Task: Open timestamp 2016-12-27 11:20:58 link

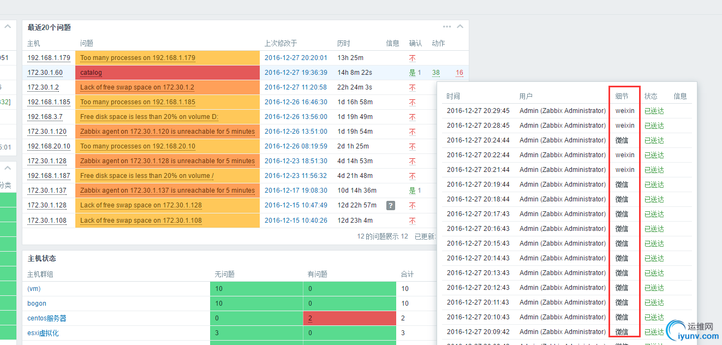Action: pos(295,87)
